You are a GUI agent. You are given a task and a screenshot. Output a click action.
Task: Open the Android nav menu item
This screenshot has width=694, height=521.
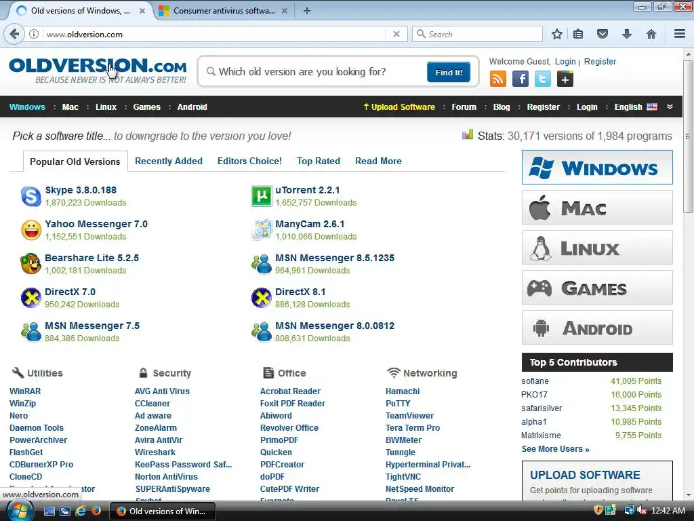[192, 107]
